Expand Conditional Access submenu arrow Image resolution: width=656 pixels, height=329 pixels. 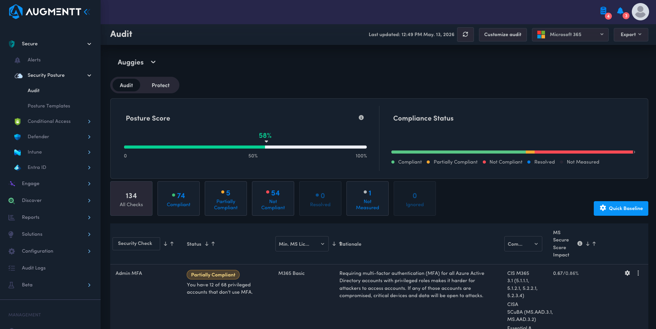tap(89, 121)
